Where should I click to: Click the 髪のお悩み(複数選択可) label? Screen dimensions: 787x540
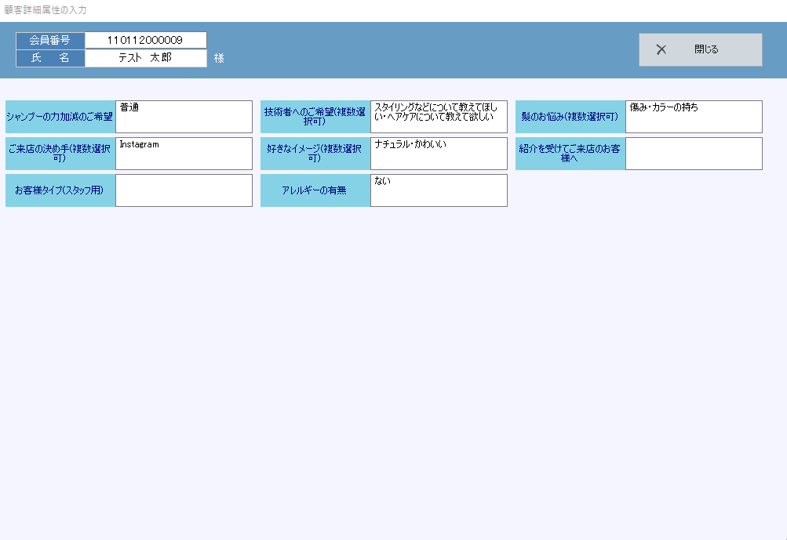[x=570, y=117]
